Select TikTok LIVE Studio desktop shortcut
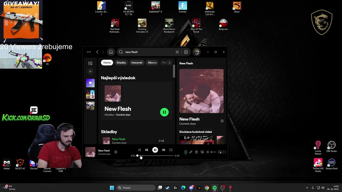This screenshot has width=342, height=192. coord(318,165)
